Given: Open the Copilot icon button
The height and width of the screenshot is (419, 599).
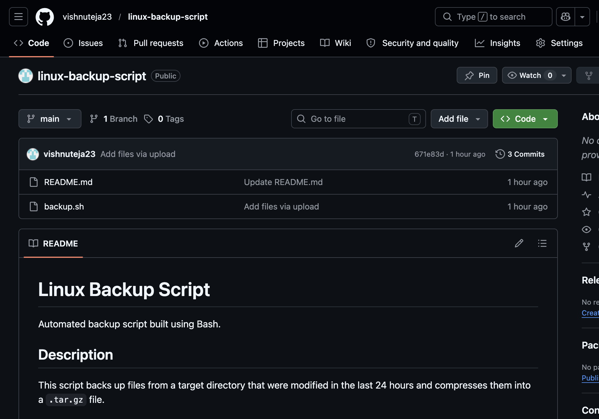Looking at the screenshot, I should pos(565,17).
